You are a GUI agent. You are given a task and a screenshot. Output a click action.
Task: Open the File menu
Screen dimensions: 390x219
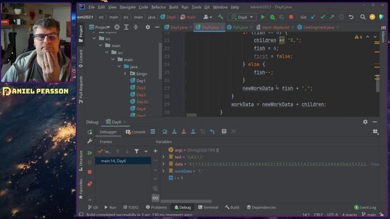tap(91, 7)
